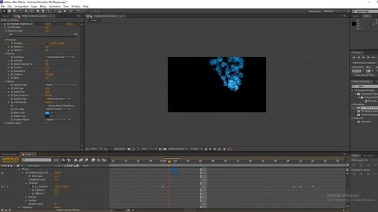Enable Source Alpha Inheritance checkbox
Viewport: 378px width, 212px height.
(x=47, y=106)
